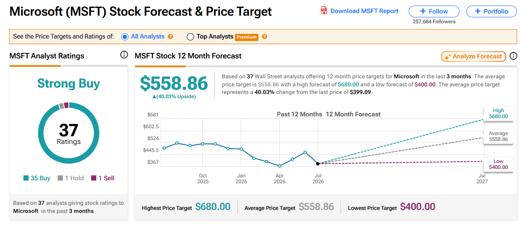Click the Analyze Forecast button
523x226 pixels.
tap(473, 56)
